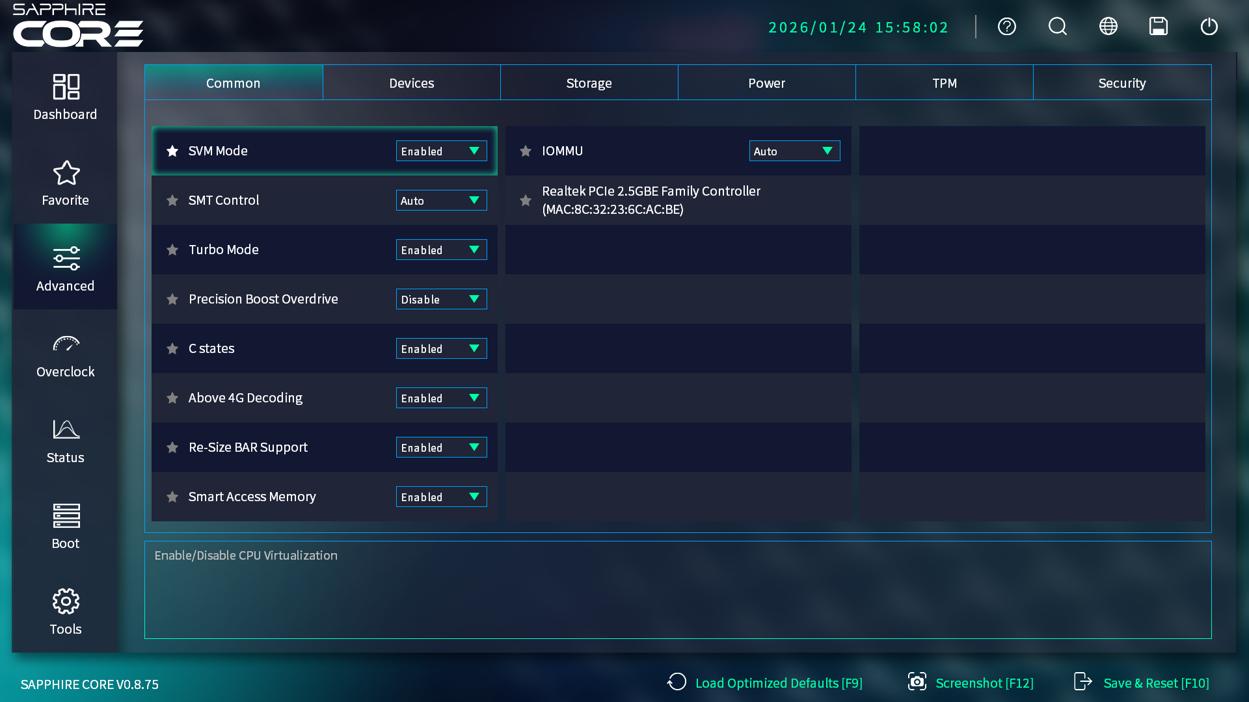Switch to the Storage tab
1249x702 pixels.
[589, 83]
